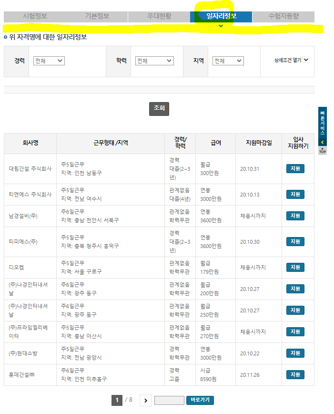This screenshot has width=334, height=414.
Task: Apply to 티피에스(주) via 지원 button
Action: (x=295, y=241)
